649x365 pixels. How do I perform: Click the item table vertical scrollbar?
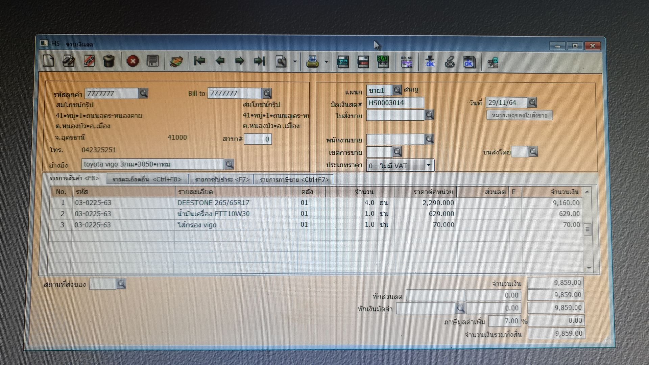587,229
